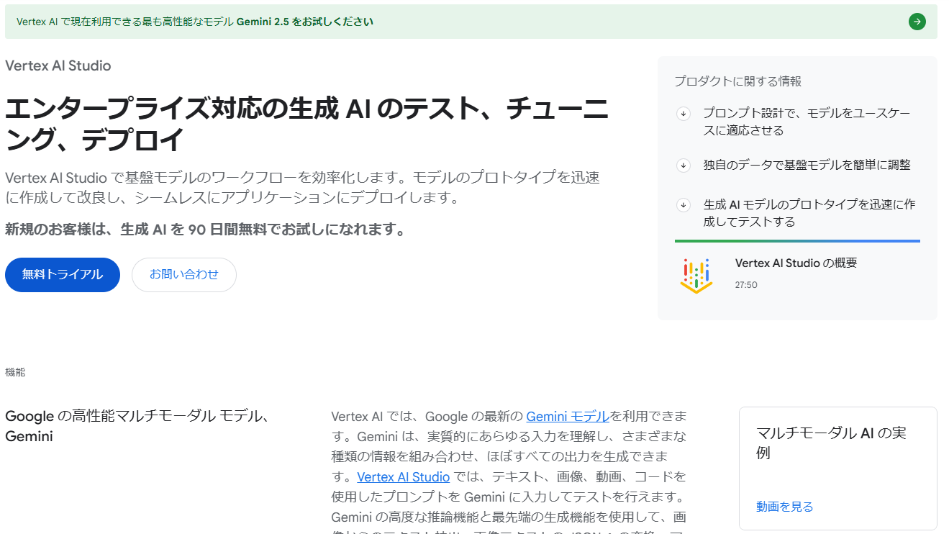
Task: Click the 無料トライアル button
Action: pyautogui.click(x=63, y=275)
